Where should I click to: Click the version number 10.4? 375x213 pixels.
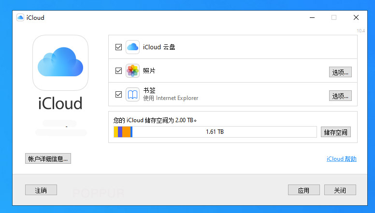pos(361,31)
